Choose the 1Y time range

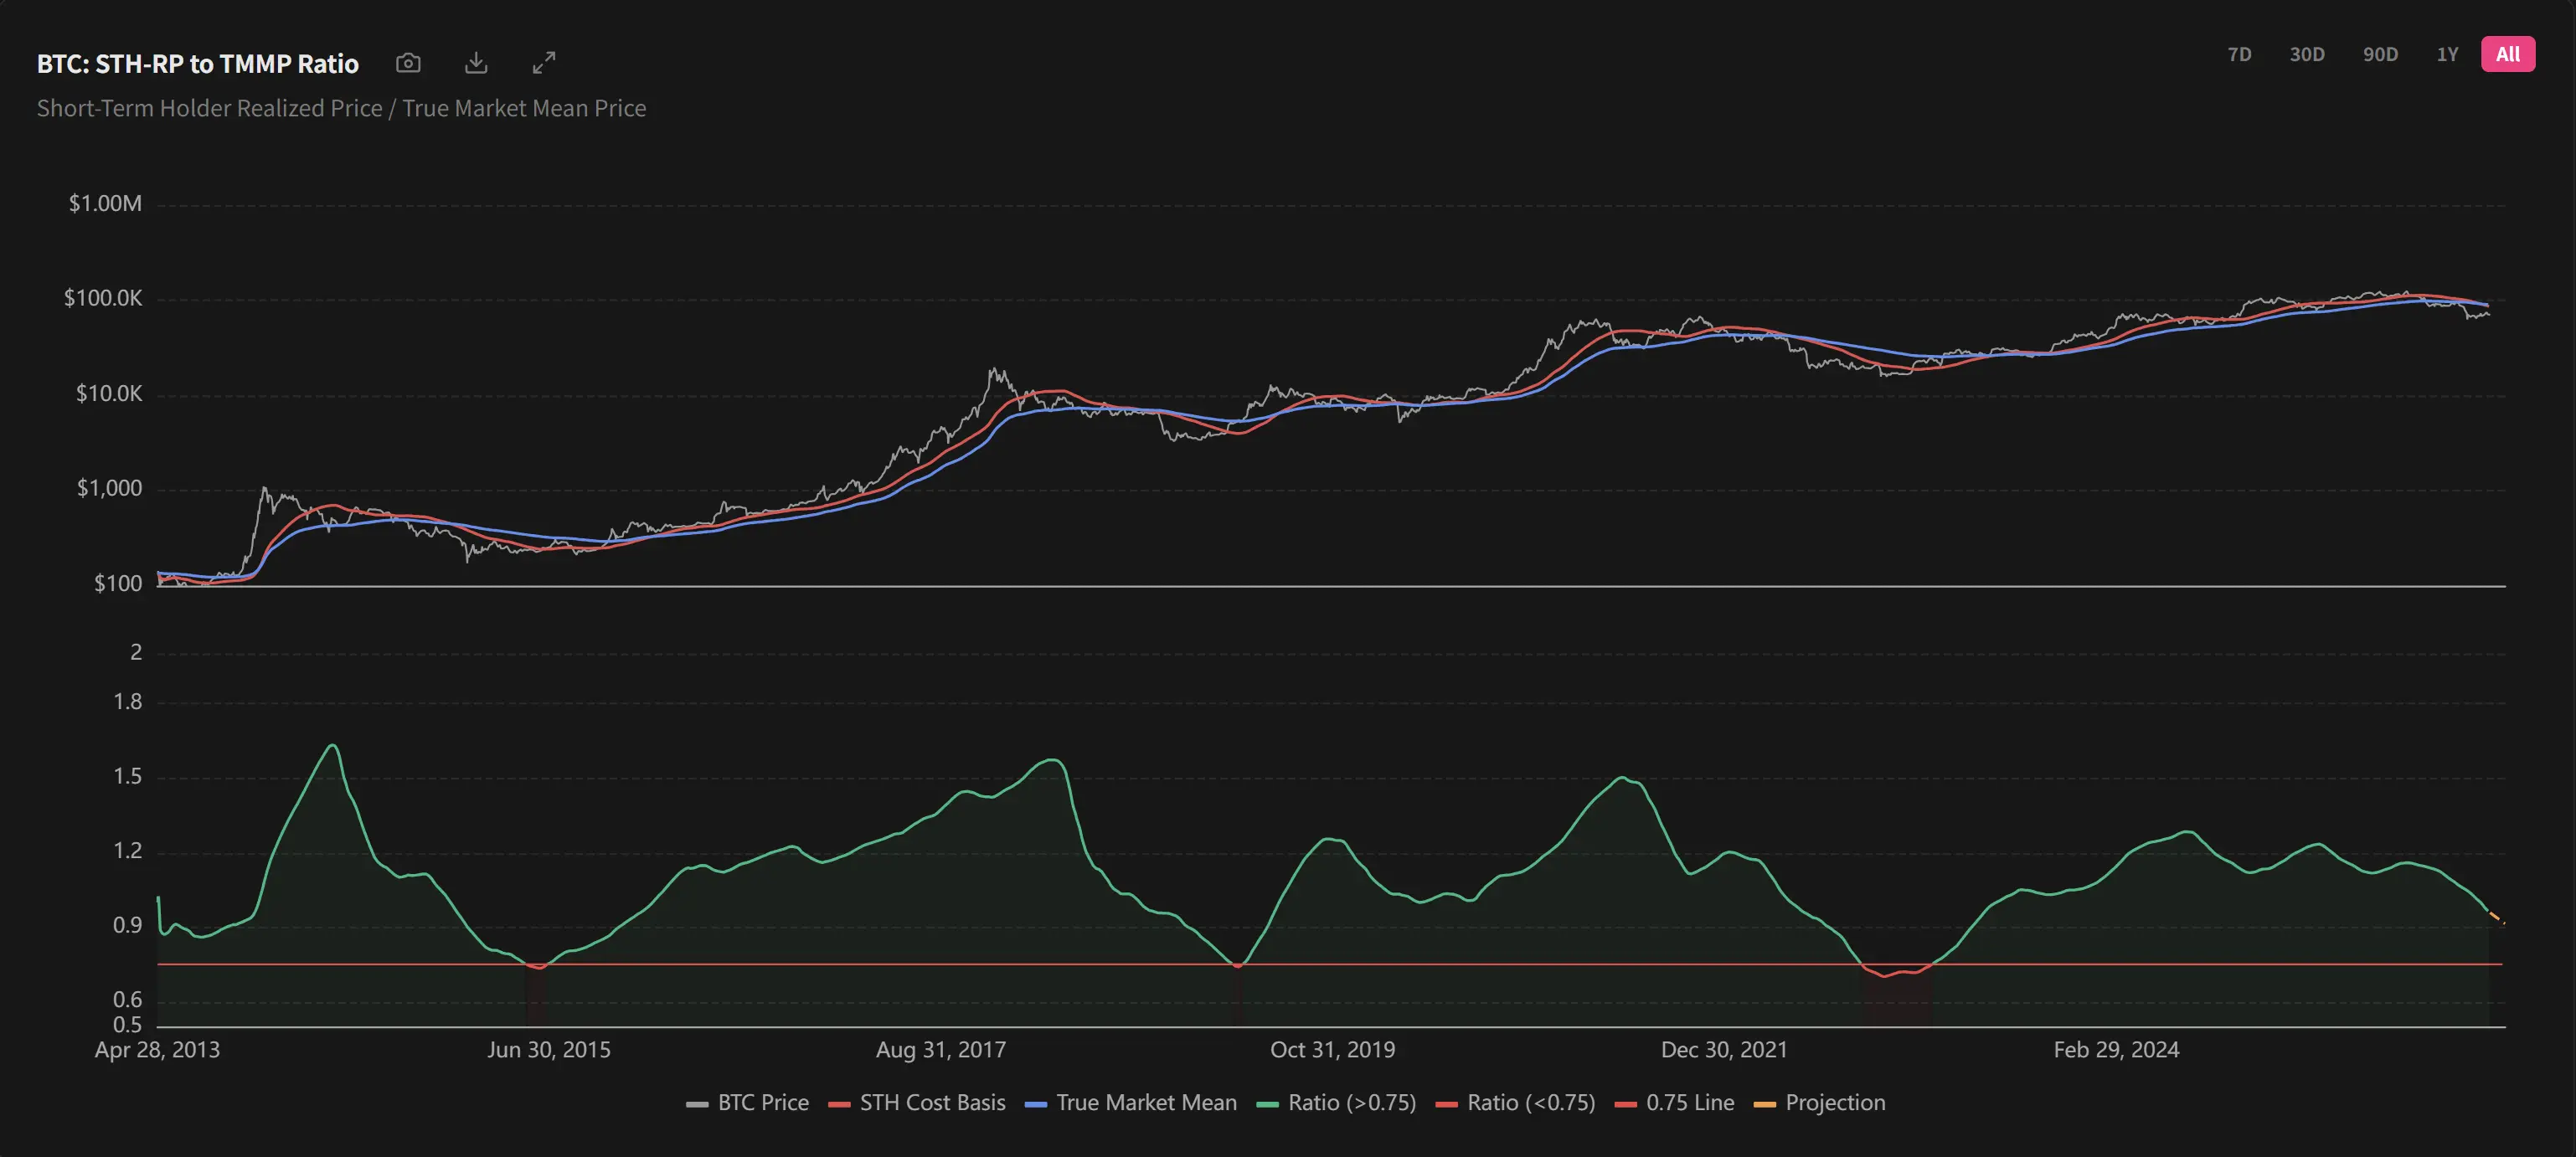[x=2446, y=54]
